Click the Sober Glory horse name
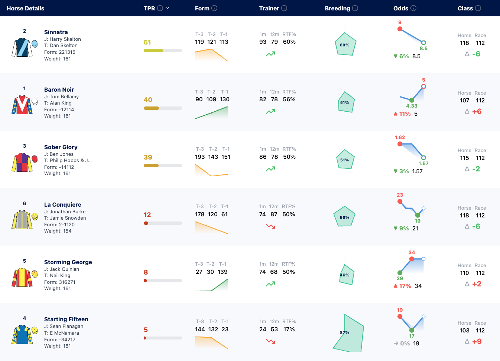This screenshot has width=500, height=361. [61, 147]
